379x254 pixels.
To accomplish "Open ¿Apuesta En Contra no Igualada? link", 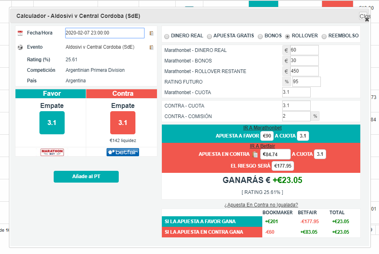I will point(261,205).
